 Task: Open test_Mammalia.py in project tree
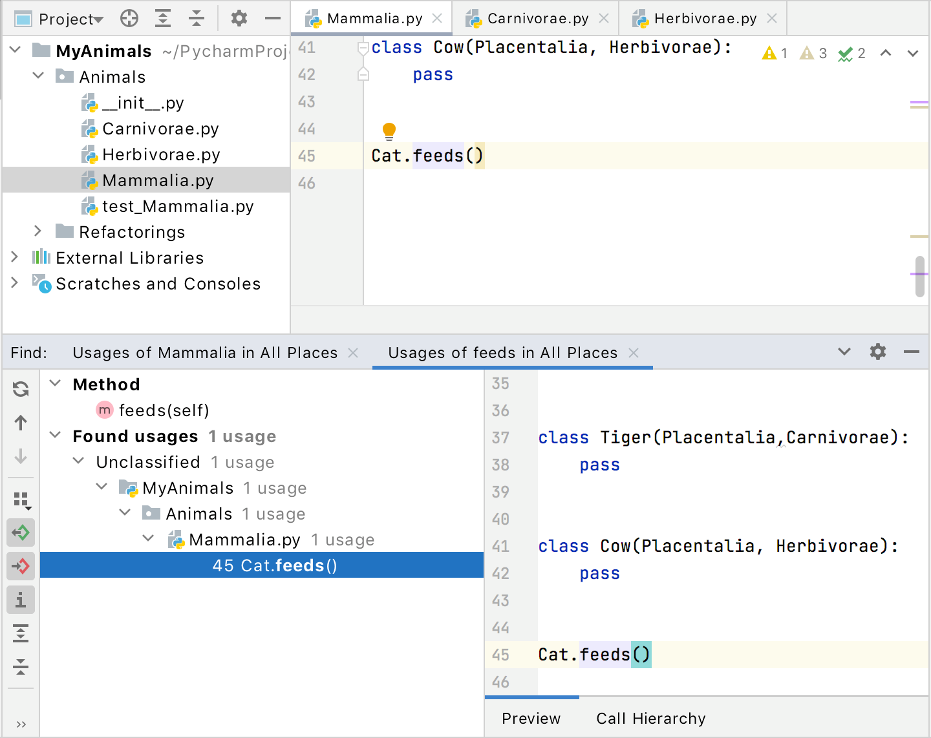[x=177, y=206]
